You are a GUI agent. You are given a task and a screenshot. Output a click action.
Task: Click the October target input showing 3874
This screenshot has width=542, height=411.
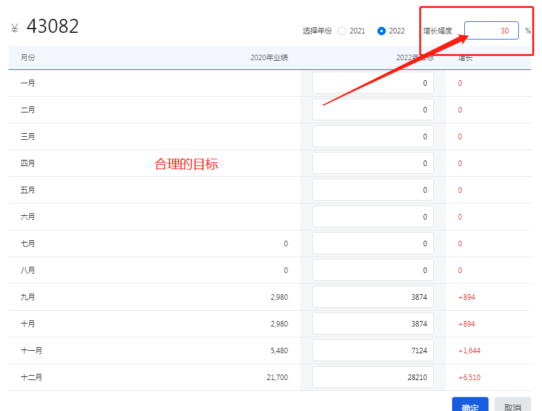point(373,324)
